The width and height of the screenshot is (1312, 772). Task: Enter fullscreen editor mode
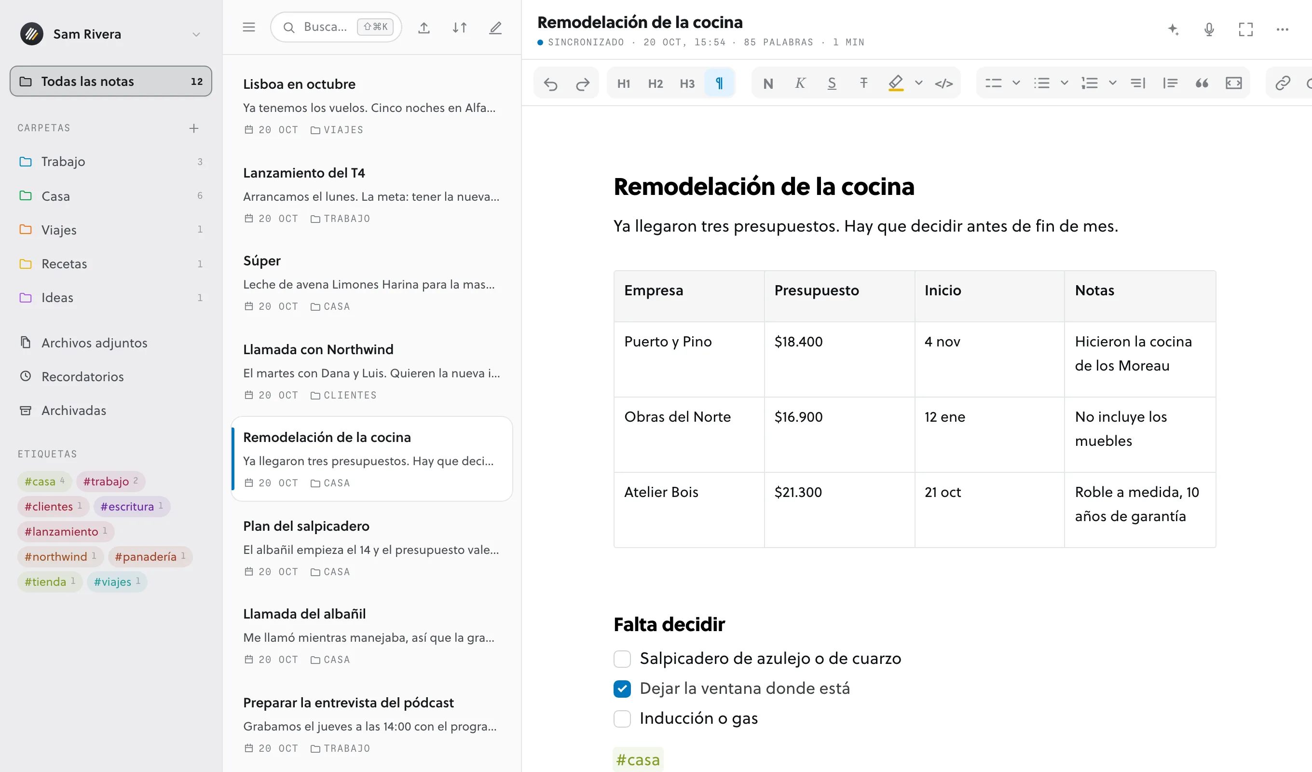tap(1246, 29)
